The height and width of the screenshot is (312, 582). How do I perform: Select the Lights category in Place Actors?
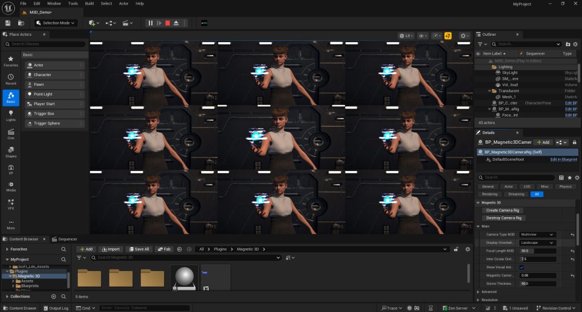(x=11, y=115)
